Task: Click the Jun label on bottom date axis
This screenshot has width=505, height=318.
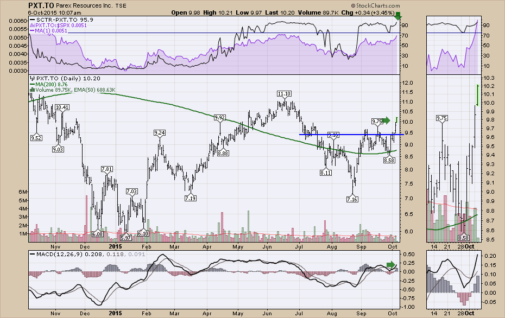Action: point(267,313)
